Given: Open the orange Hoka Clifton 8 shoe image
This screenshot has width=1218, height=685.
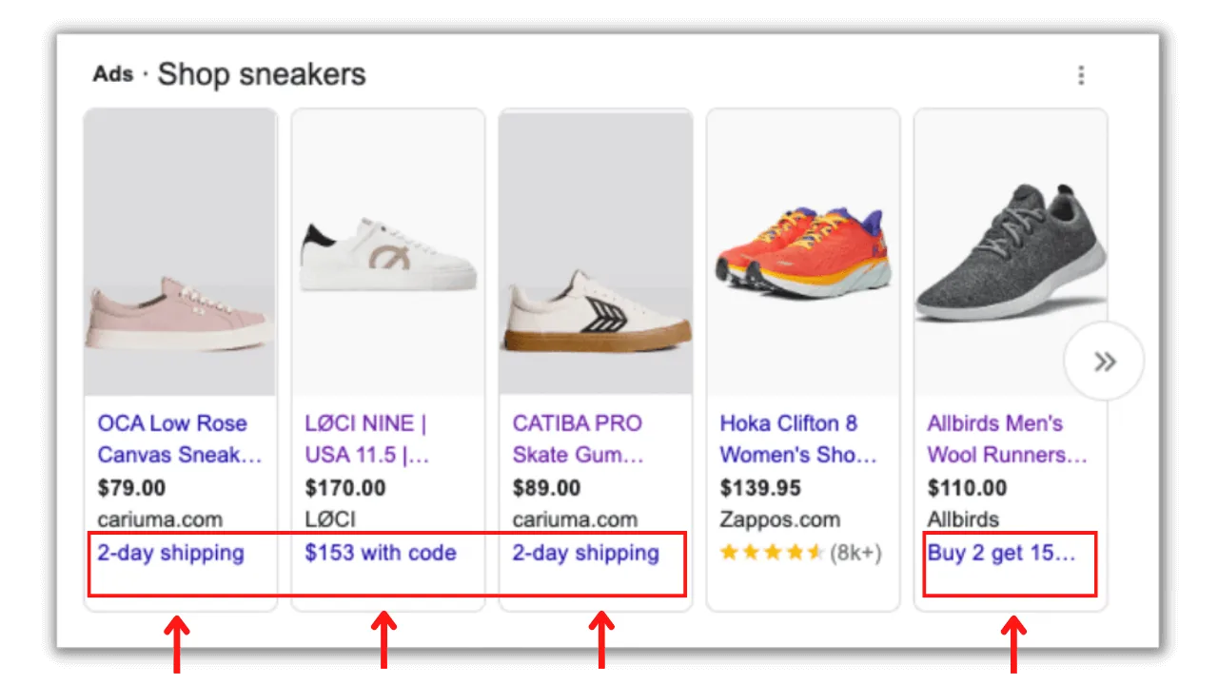Looking at the screenshot, I should click(x=803, y=252).
